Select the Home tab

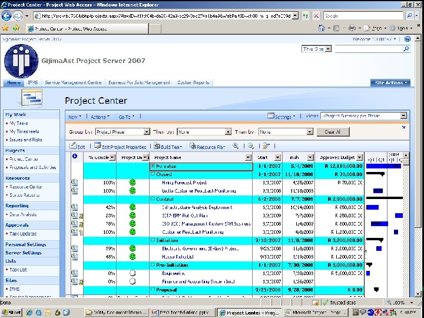click(x=14, y=82)
